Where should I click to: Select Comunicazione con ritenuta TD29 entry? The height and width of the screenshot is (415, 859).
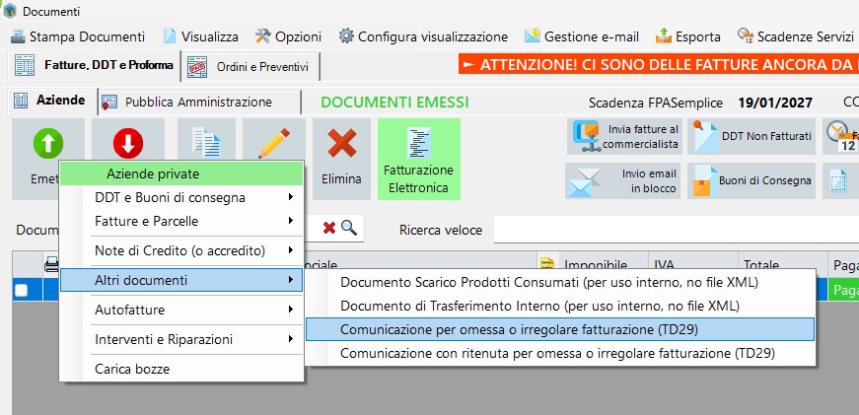pos(556,352)
